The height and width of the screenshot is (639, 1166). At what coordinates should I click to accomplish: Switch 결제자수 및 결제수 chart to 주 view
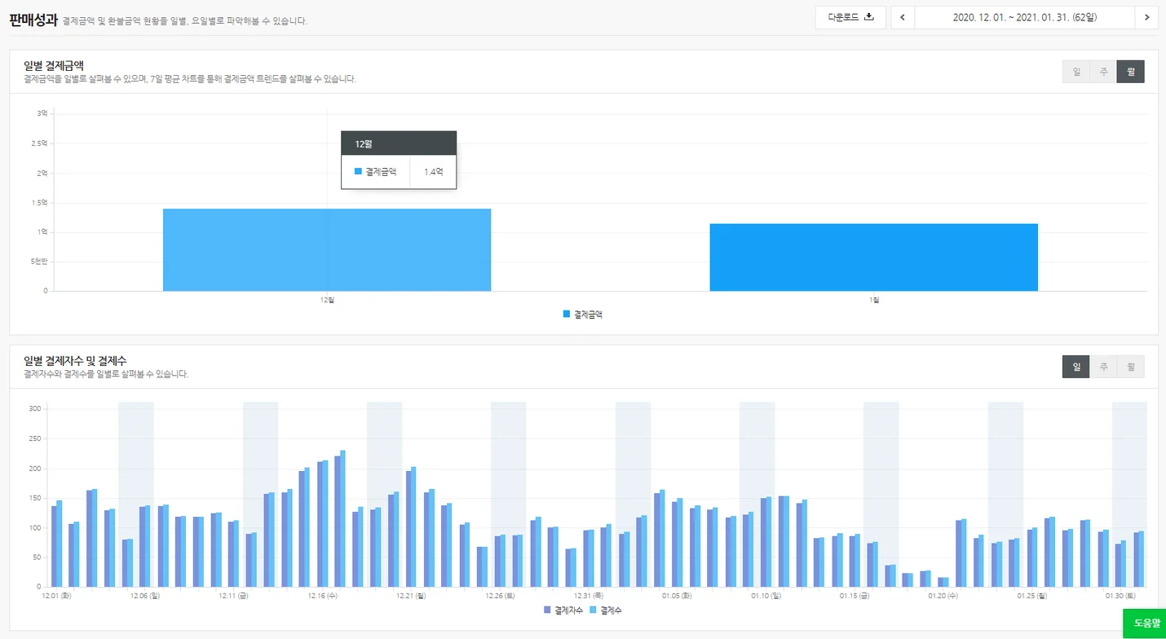(1103, 367)
